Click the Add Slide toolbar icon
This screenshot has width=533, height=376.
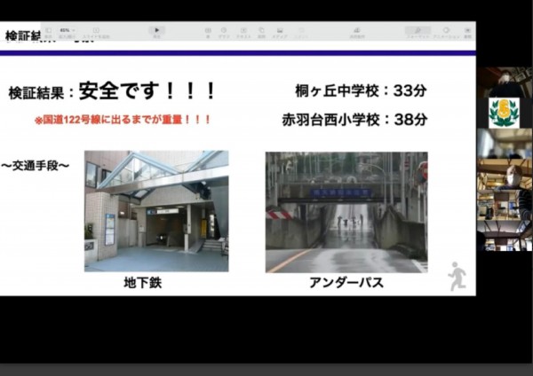coord(96,30)
